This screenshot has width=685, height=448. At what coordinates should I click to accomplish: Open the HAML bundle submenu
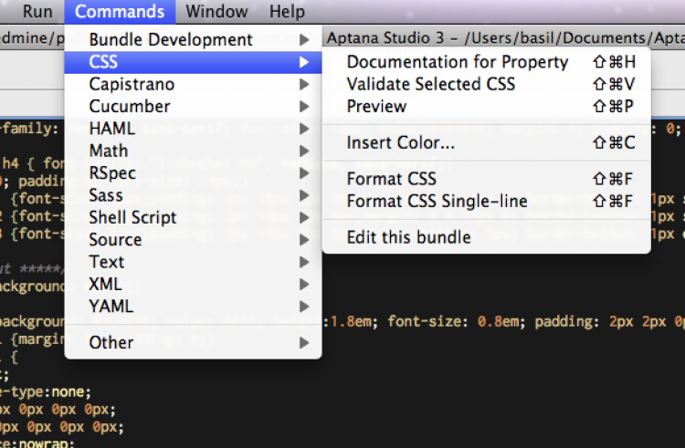[112, 129]
